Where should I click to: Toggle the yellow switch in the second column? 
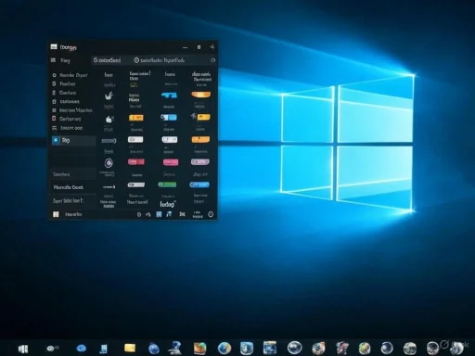[136, 118]
